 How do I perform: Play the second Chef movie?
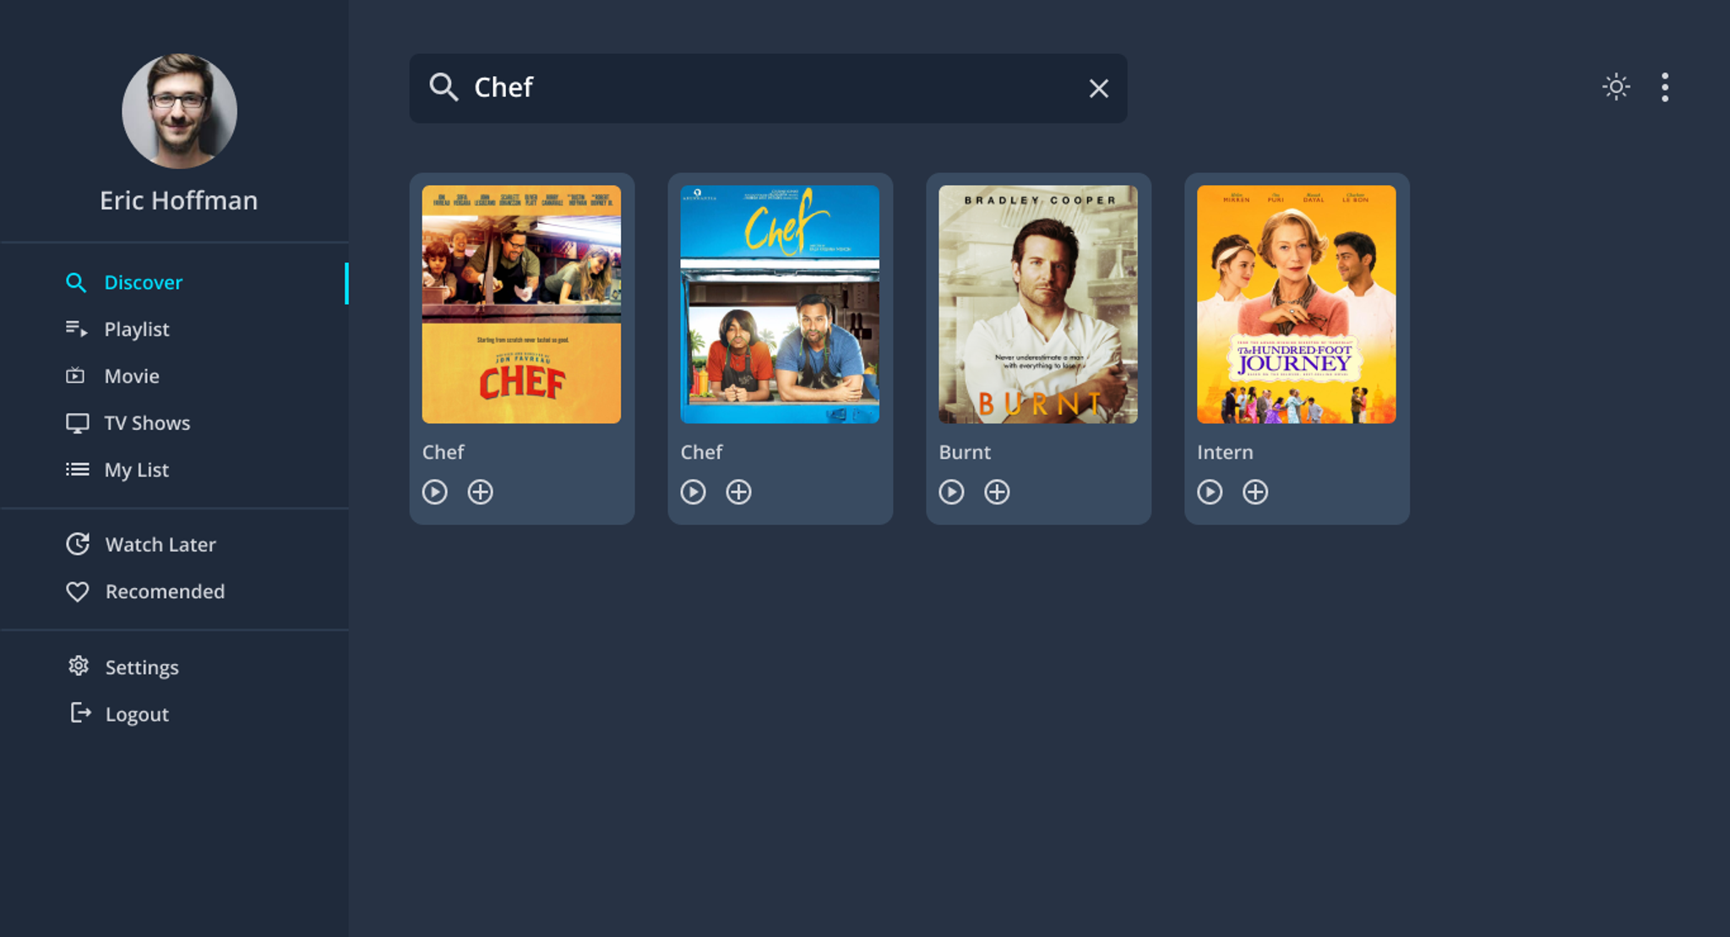coord(694,492)
